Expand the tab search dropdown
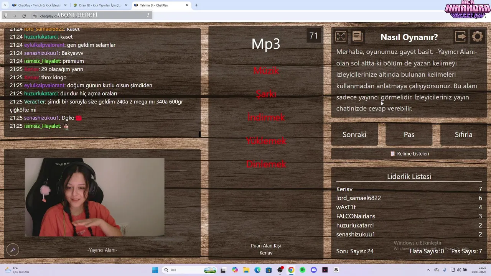491x276 pixels. 5,5
